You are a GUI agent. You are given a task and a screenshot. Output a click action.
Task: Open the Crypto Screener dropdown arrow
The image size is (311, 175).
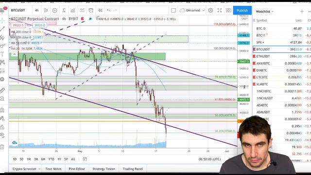pyautogui.click(x=39, y=169)
